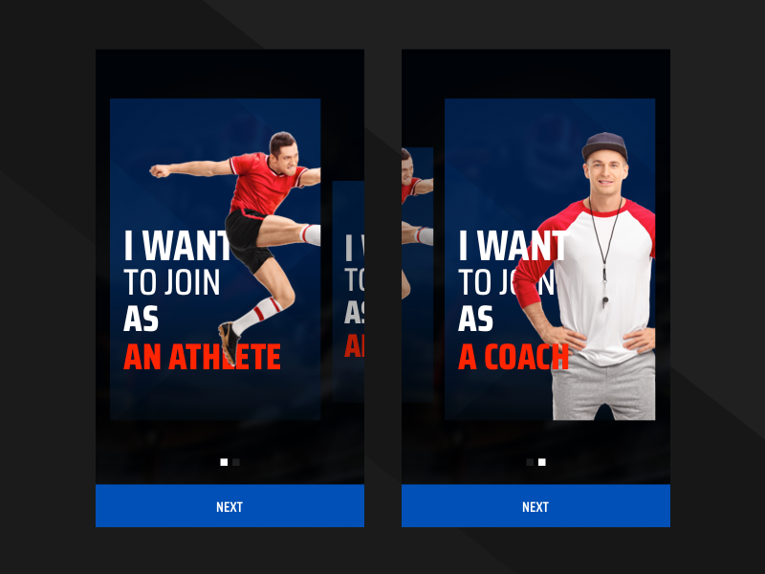This screenshot has height=574, width=765.
Task: Click the soccer player's black cleat
Action: click(x=229, y=342)
